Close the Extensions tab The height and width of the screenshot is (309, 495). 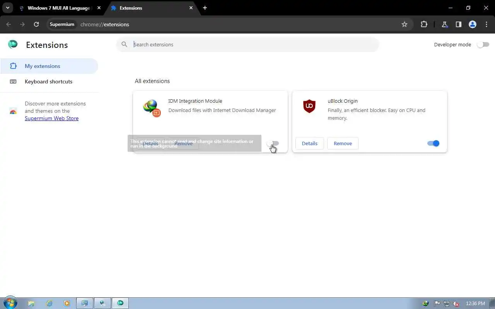(x=191, y=8)
